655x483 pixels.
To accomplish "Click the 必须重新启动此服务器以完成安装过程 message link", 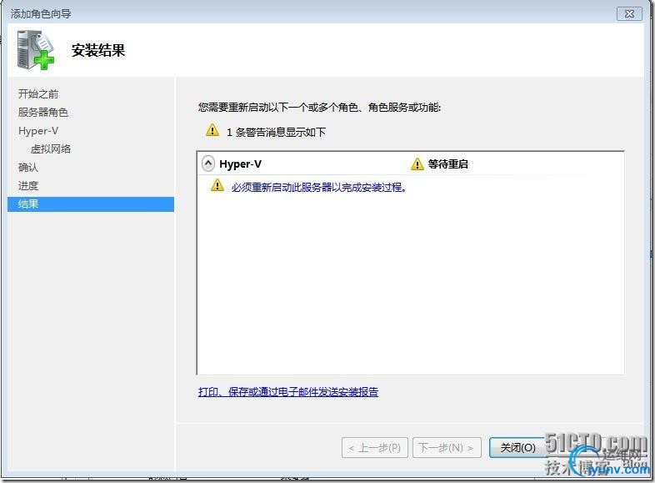I will pyautogui.click(x=318, y=187).
